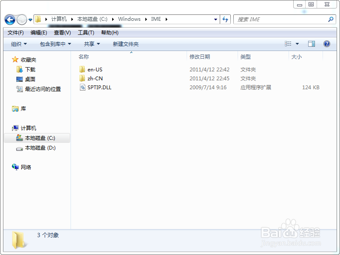Click the zh-CN folder name
The image size is (340, 255).
click(x=95, y=79)
